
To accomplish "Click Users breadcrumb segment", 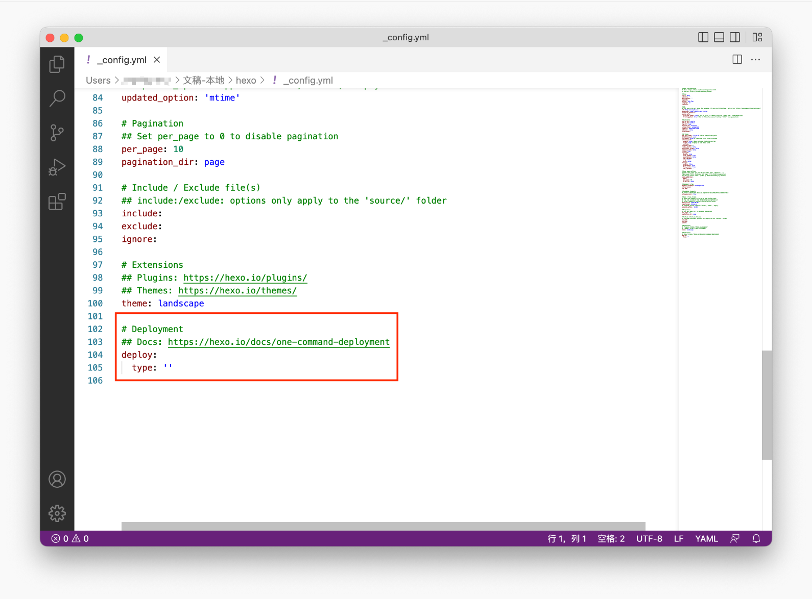I will (x=98, y=80).
